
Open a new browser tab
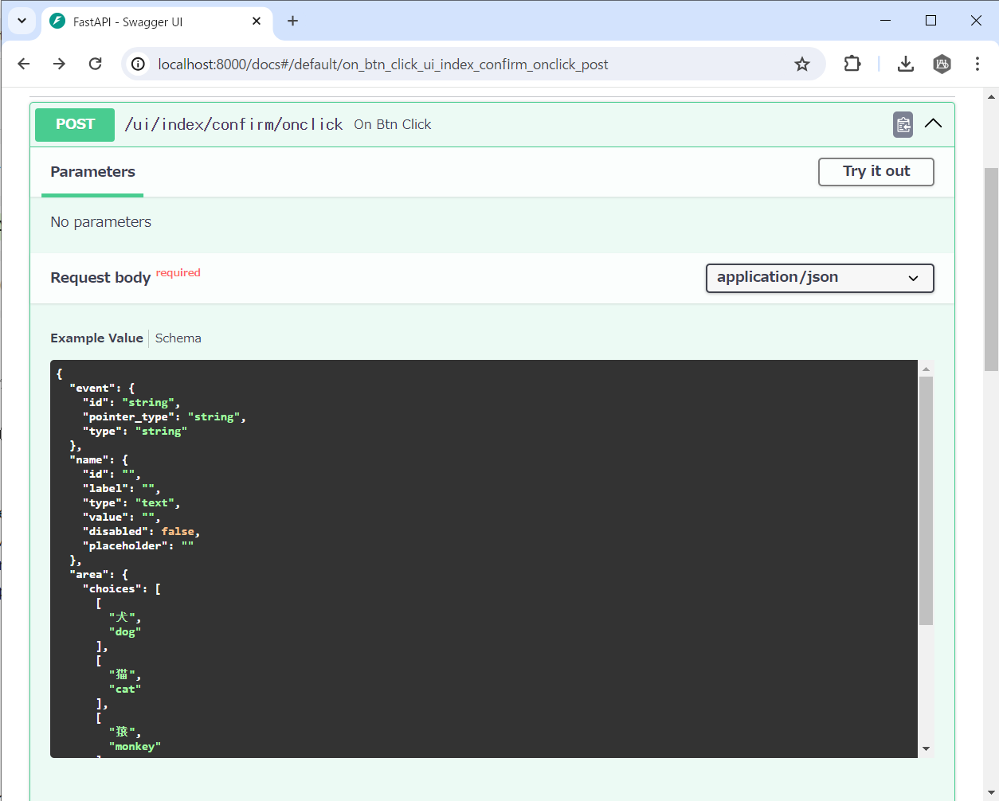click(x=292, y=21)
